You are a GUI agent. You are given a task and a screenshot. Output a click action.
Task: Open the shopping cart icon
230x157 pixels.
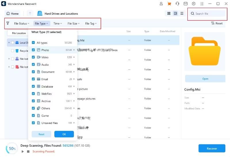169,4
